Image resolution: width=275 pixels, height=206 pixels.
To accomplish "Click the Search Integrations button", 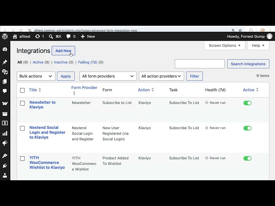I will tap(248, 64).
